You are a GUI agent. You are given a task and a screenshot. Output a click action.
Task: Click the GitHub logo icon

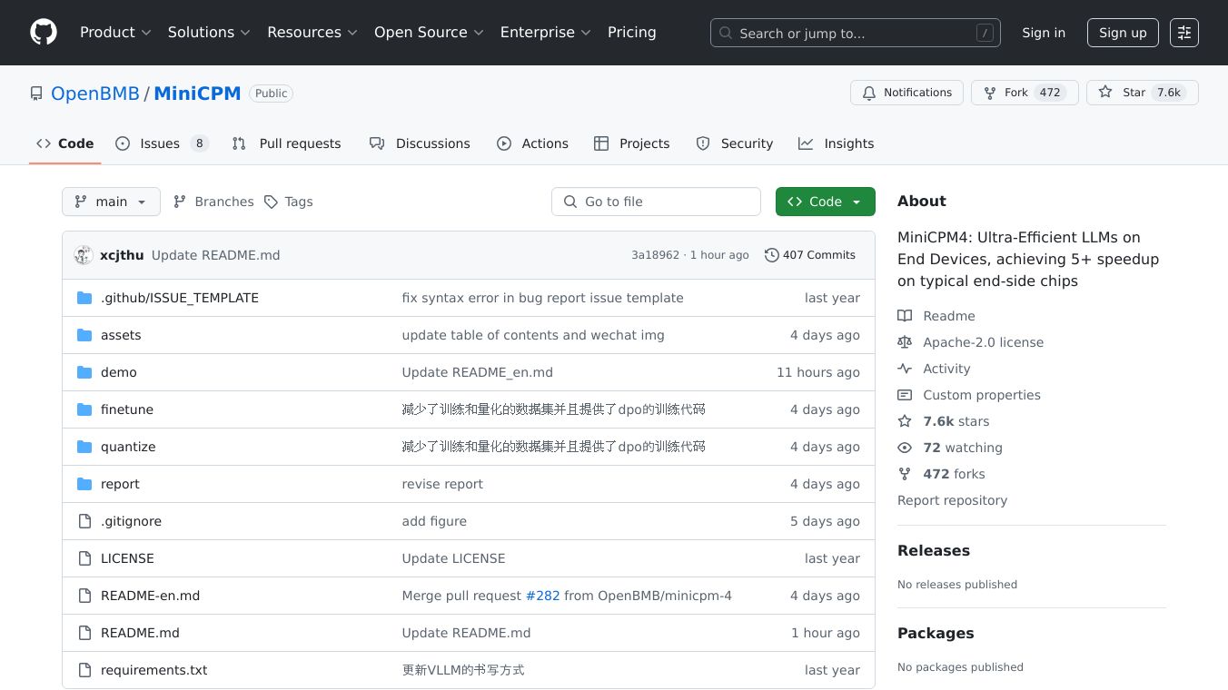click(44, 33)
